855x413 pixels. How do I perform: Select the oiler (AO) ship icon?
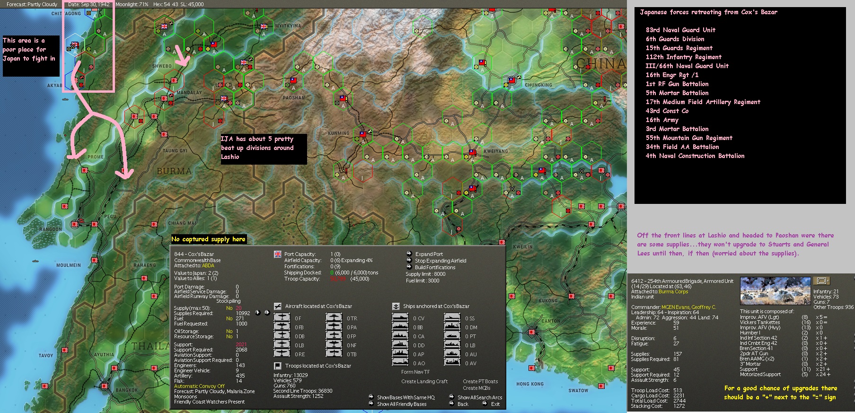tap(400, 363)
